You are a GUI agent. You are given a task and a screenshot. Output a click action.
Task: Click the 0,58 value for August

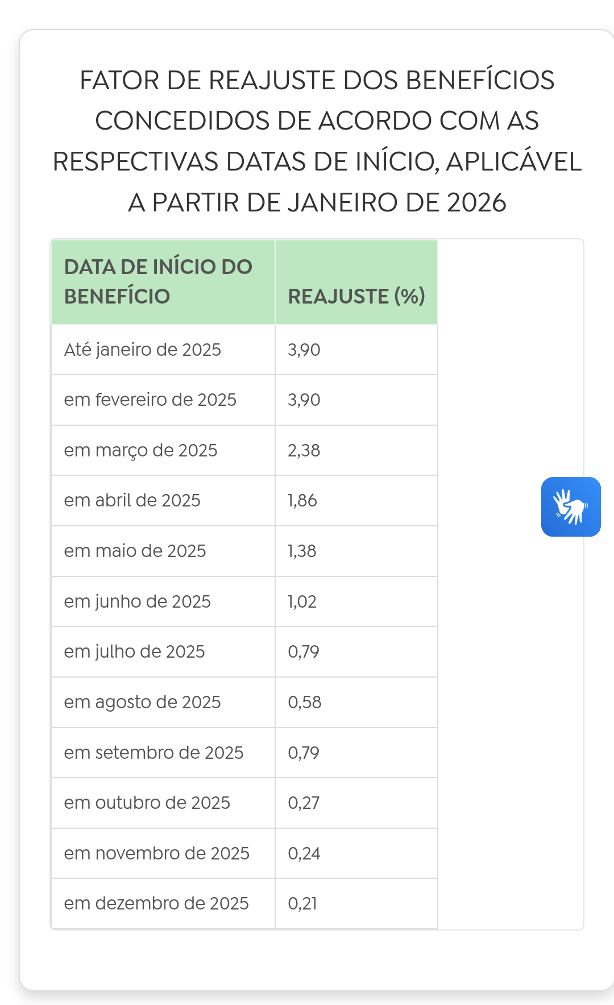click(x=305, y=702)
